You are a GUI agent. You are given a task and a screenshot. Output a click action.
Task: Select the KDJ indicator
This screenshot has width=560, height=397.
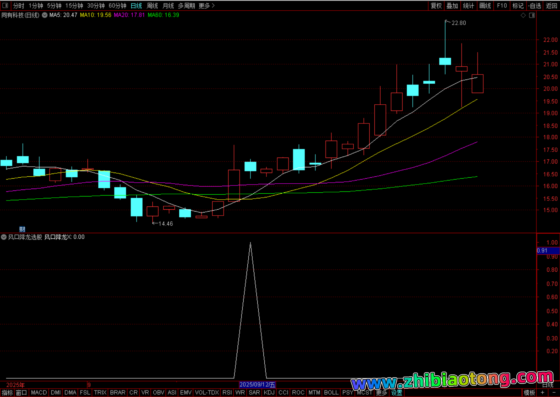[269, 393]
